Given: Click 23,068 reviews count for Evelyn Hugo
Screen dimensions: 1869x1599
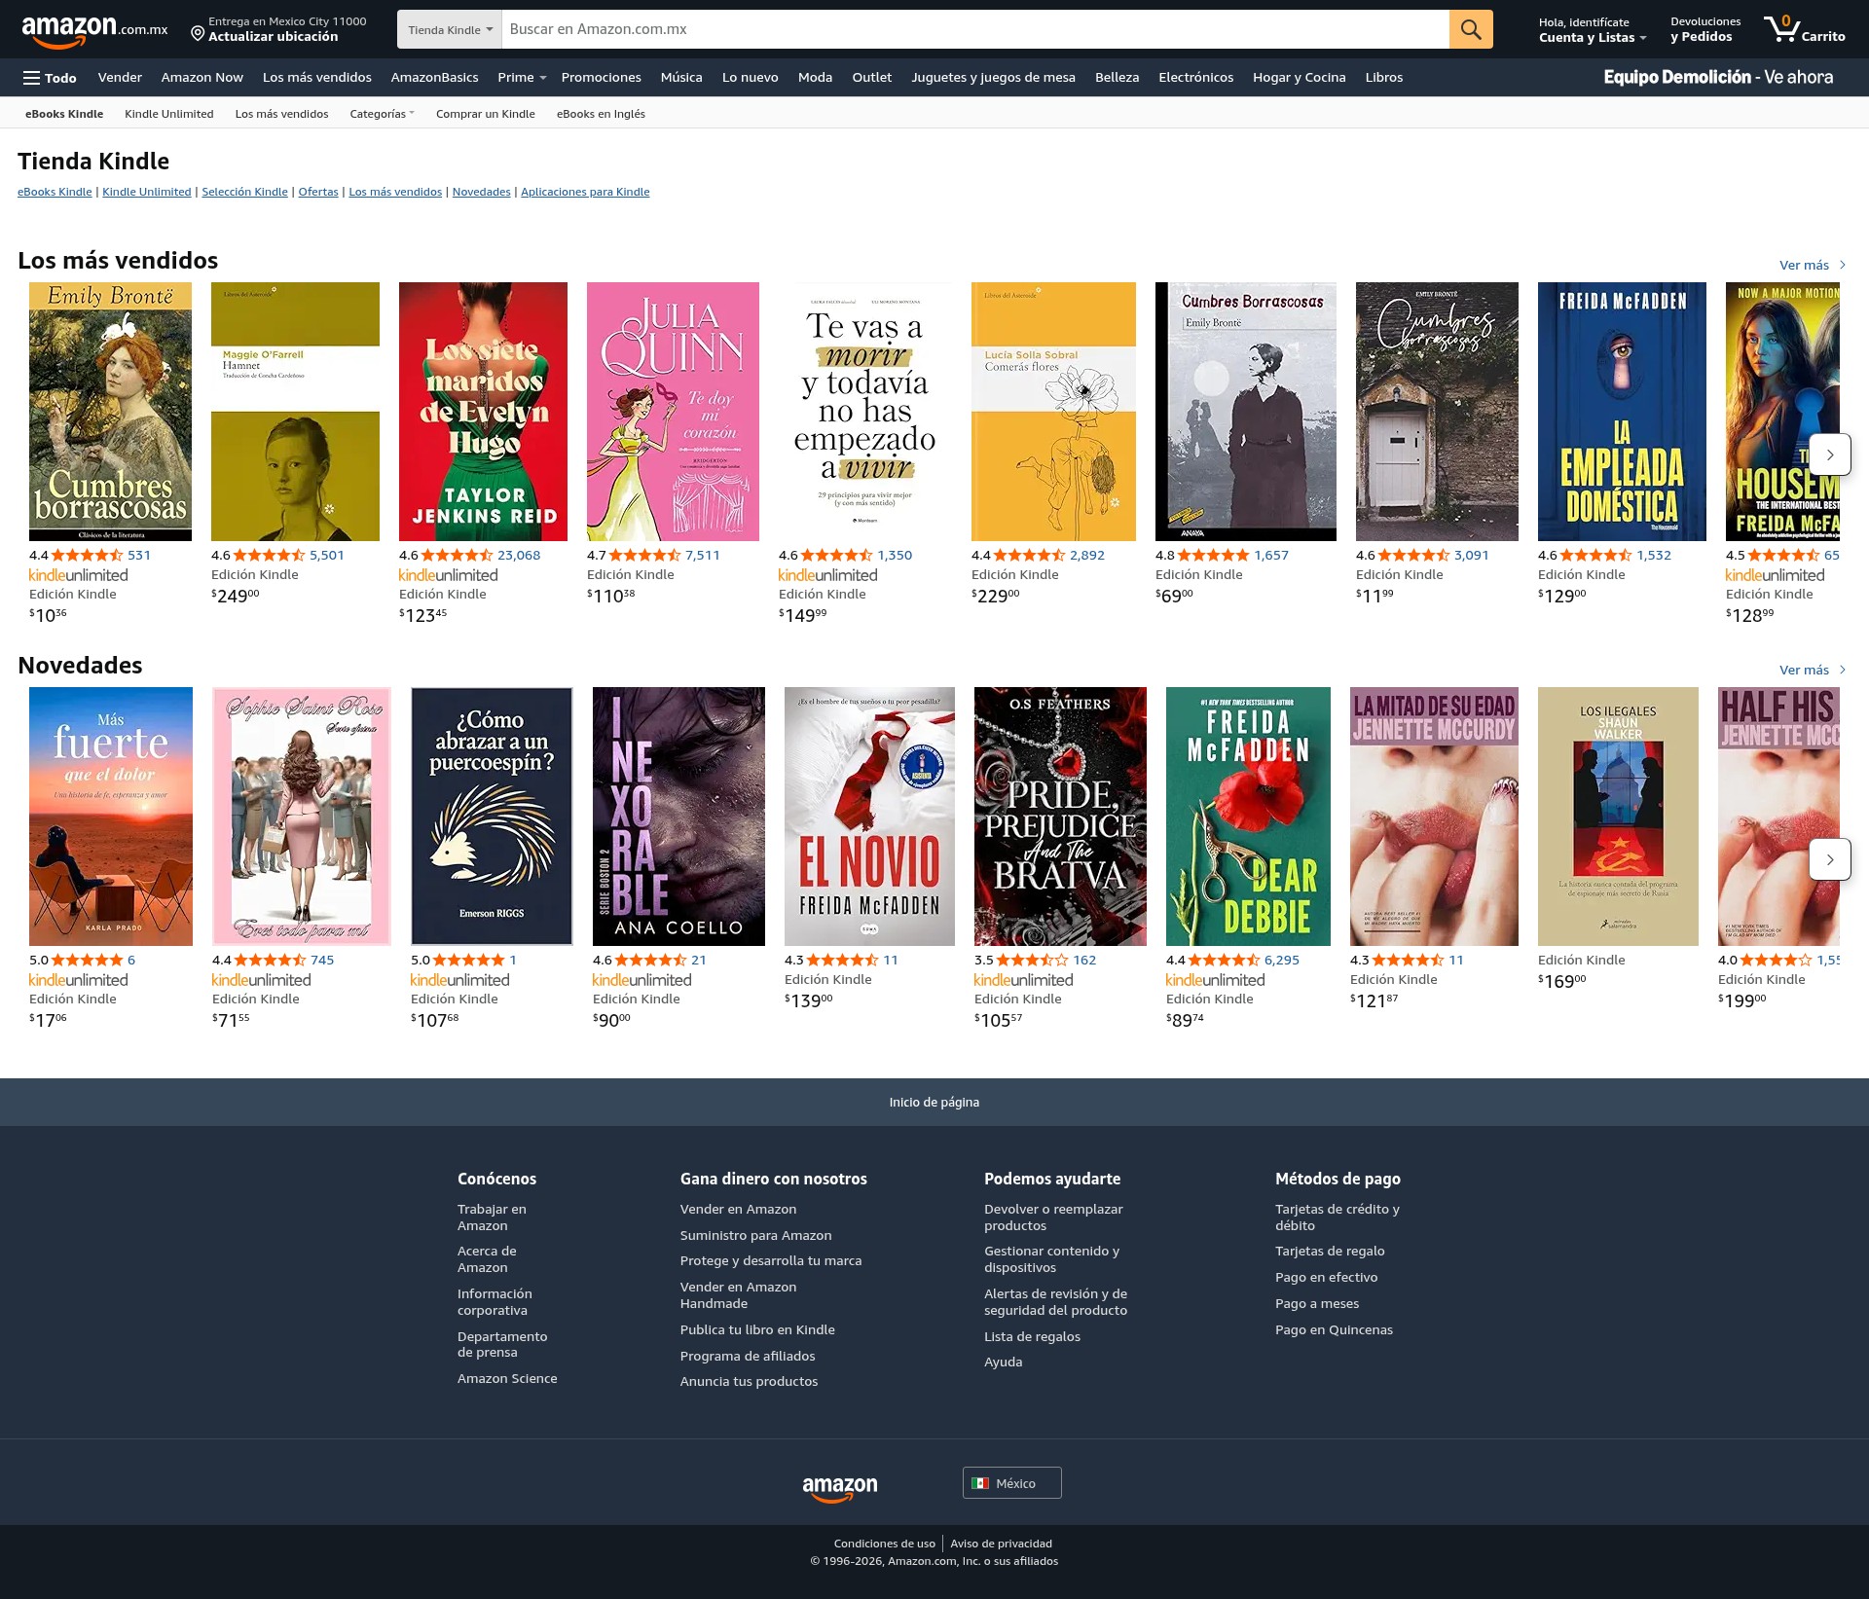Looking at the screenshot, I should [519, 555].
